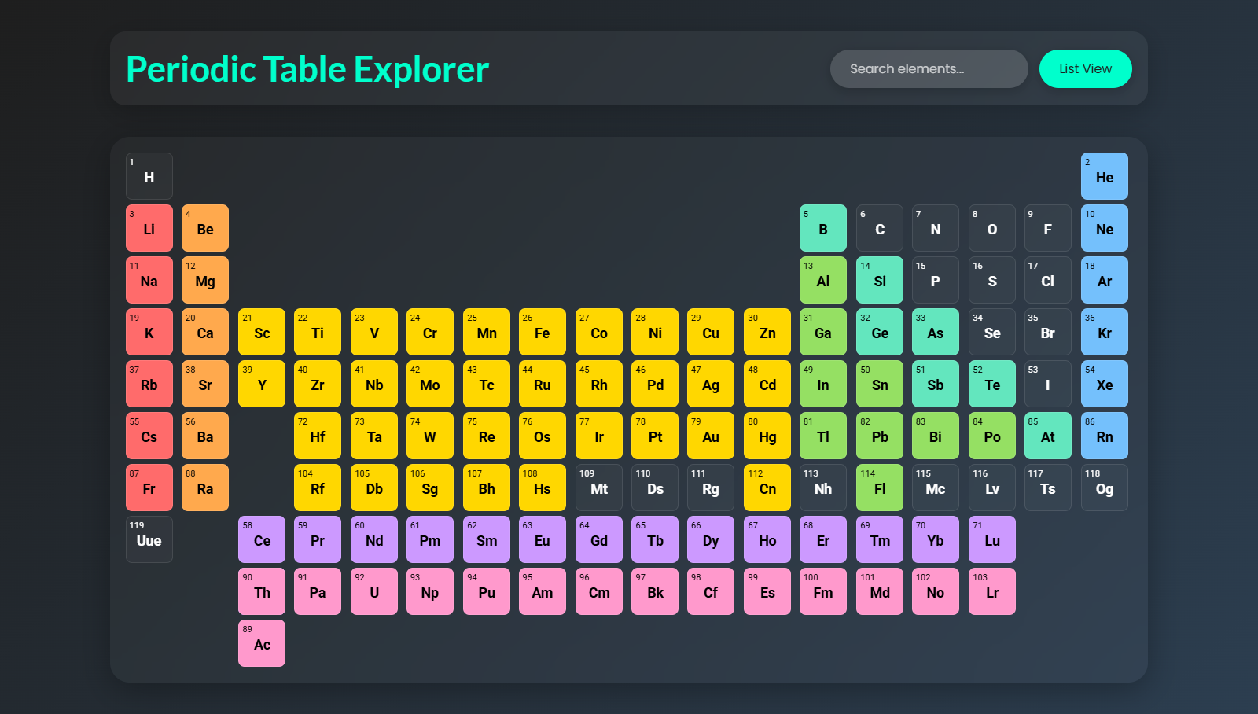The height and width of the screenshot is (714, 1258).
Task: Open the Helium (He) element tile
Action: [1105, 176]
